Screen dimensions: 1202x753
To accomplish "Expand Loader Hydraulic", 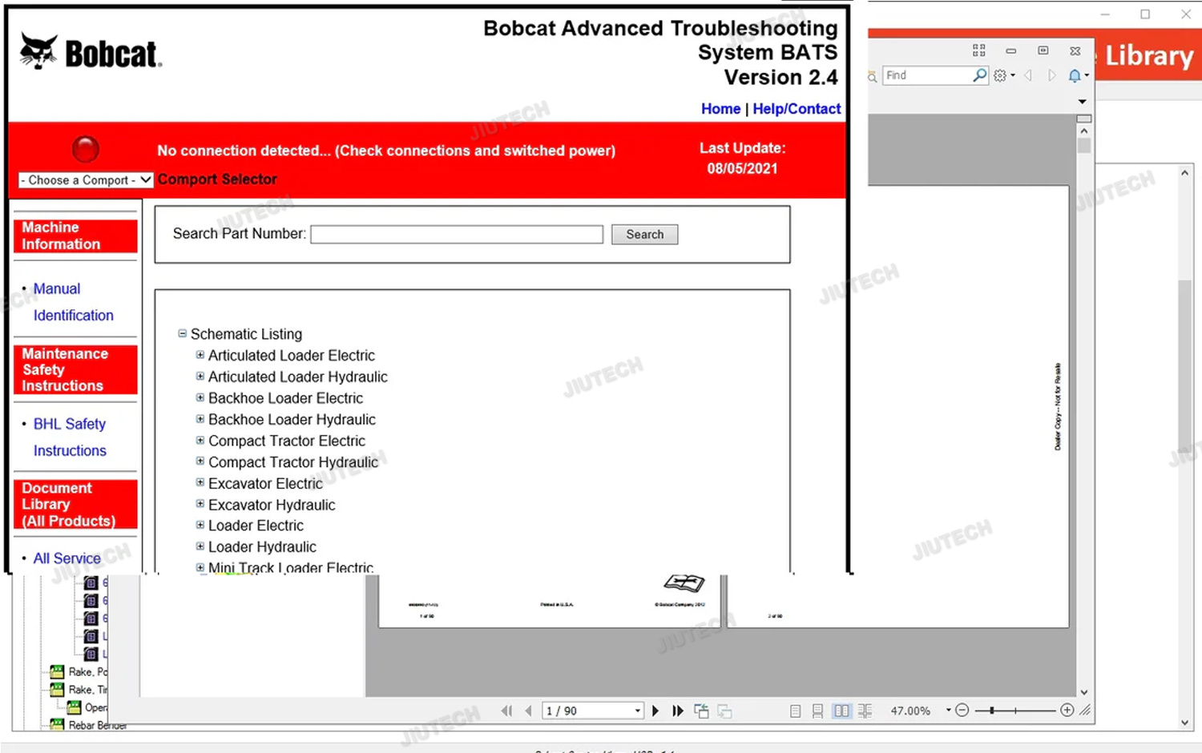I will (200, 546).
